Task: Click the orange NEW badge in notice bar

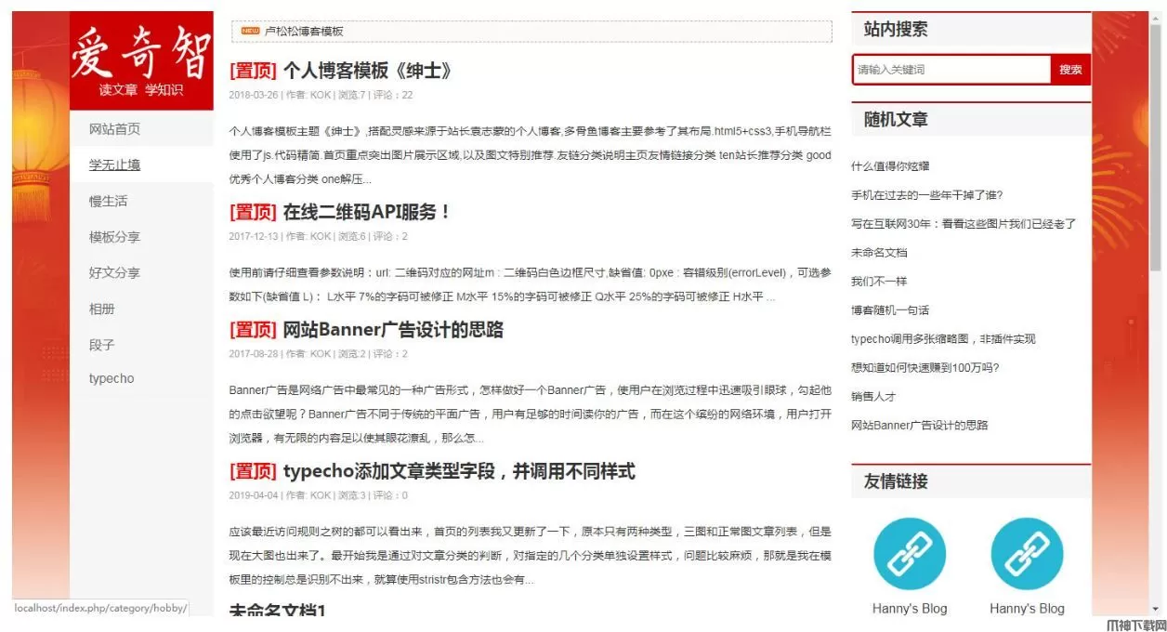Action: click(250, 31)
